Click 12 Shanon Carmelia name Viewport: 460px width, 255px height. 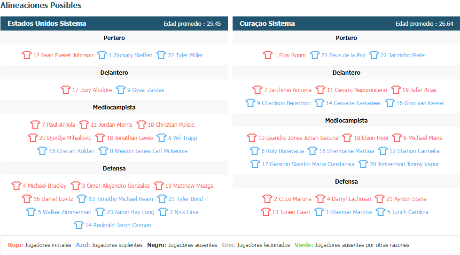point(414,151)
